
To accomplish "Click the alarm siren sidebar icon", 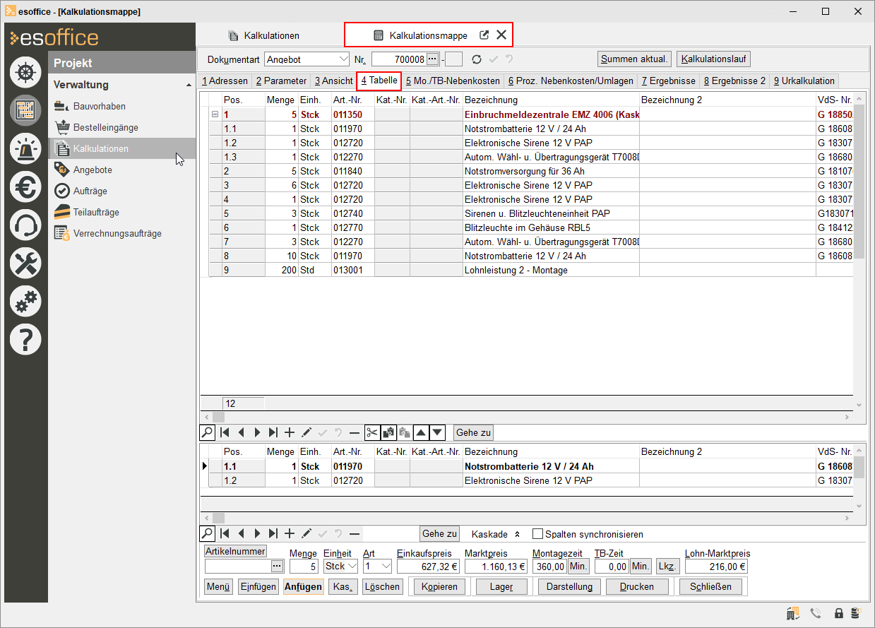I will pos(25,148).
